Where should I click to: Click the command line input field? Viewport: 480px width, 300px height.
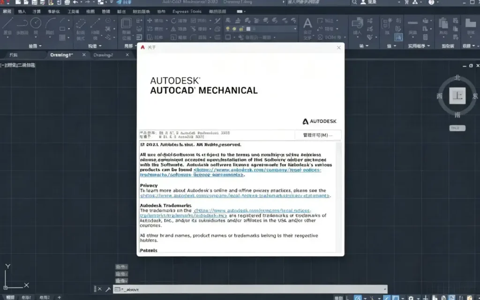(250, 289)
